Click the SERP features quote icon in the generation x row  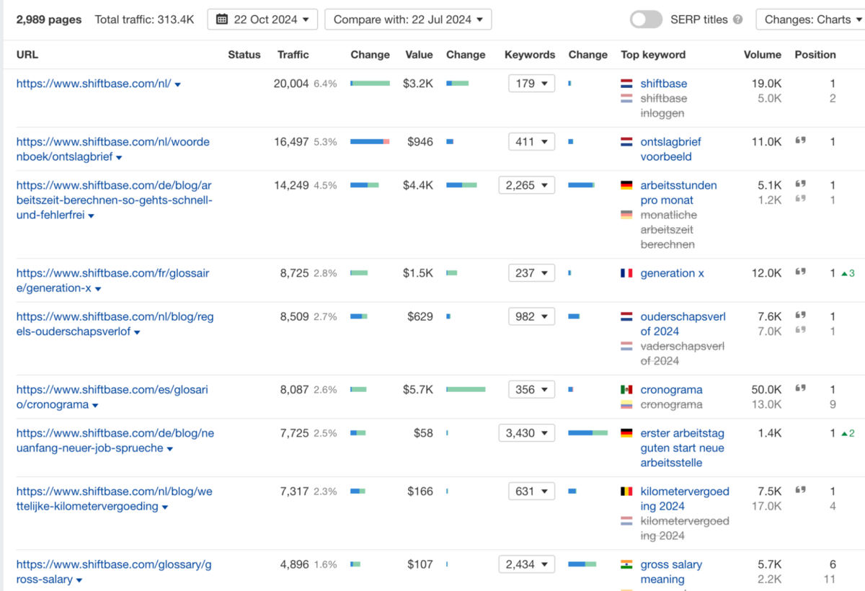click(x=800, y=273)
